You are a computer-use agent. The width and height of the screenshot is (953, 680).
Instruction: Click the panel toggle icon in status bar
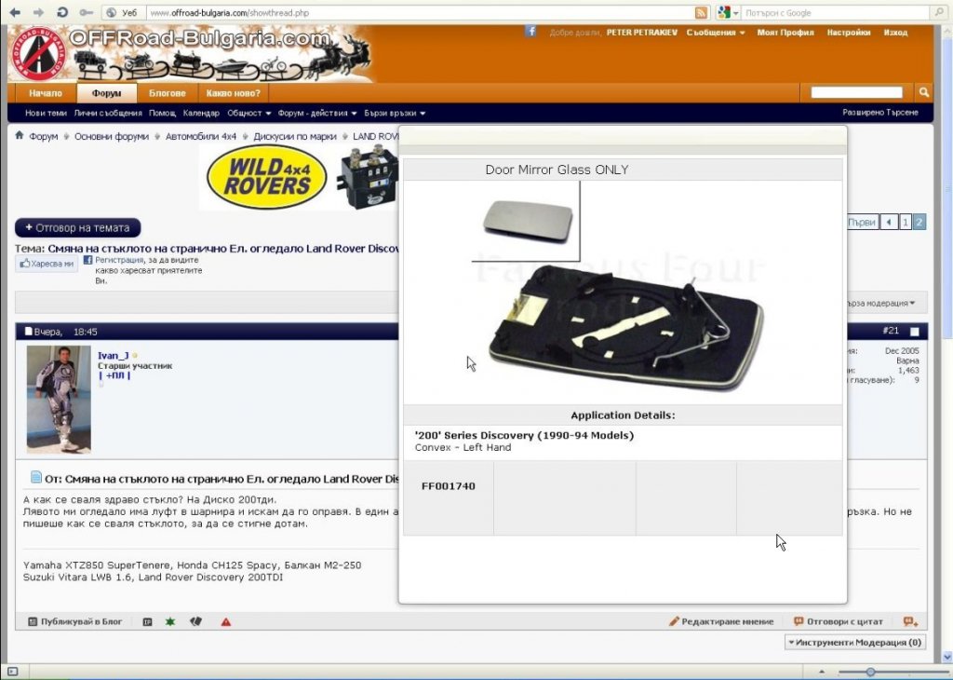click(13, 672)
